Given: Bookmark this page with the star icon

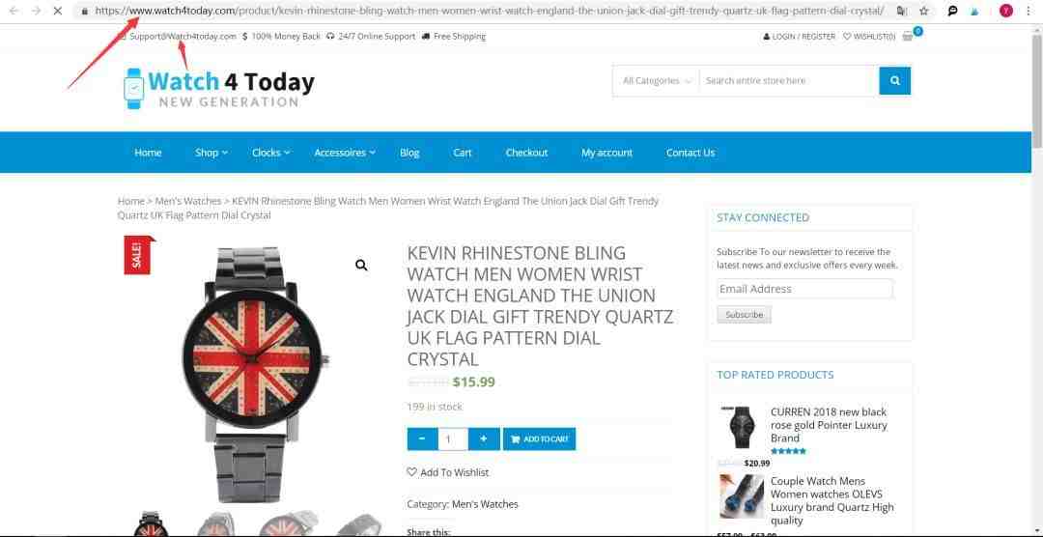Looking at the screenshot, I should (x=924, y=12).
